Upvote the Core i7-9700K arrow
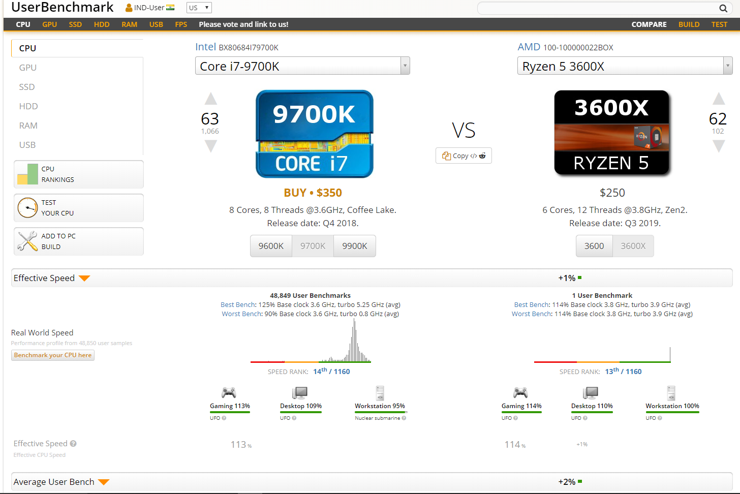The image size is (740, 494). [x=211, y=99]
